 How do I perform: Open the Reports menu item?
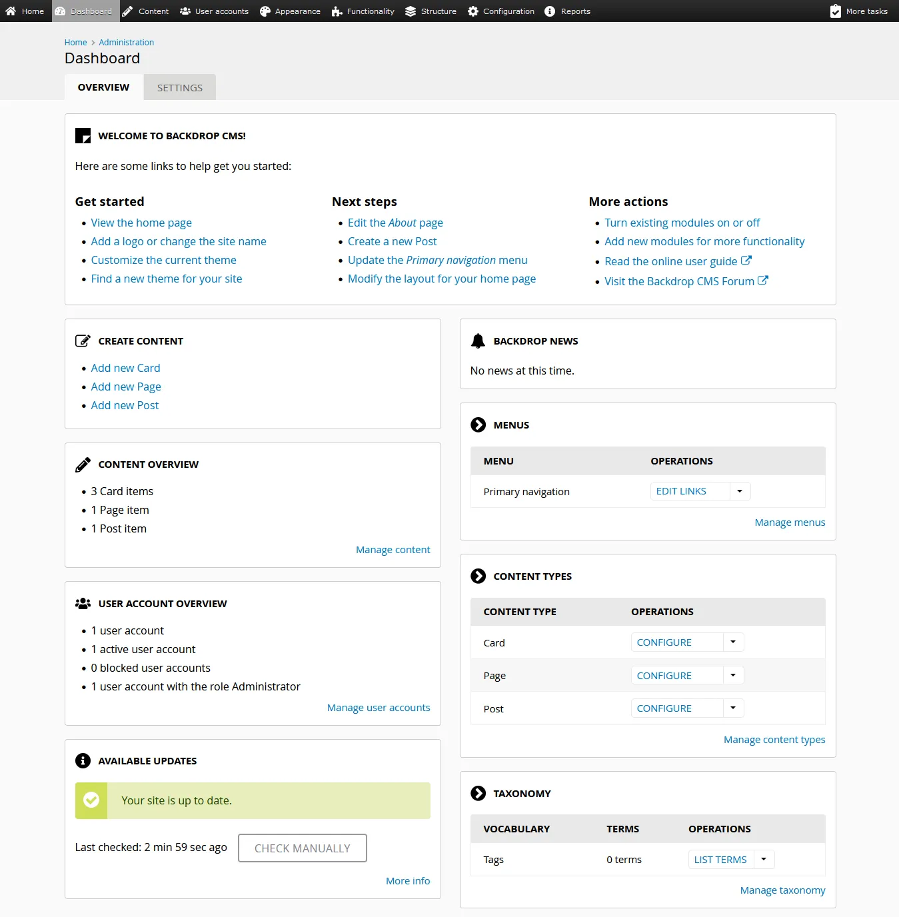click(x=568, y=11)
